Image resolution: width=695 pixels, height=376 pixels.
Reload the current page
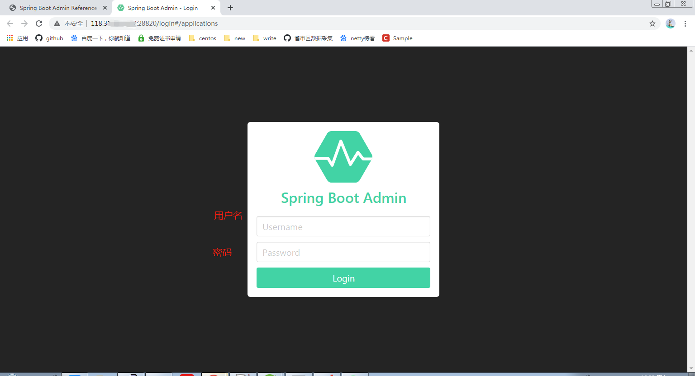(39, 23)
